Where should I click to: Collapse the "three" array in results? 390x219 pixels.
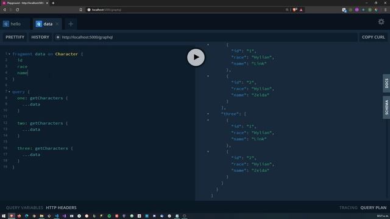coord(208,114)
